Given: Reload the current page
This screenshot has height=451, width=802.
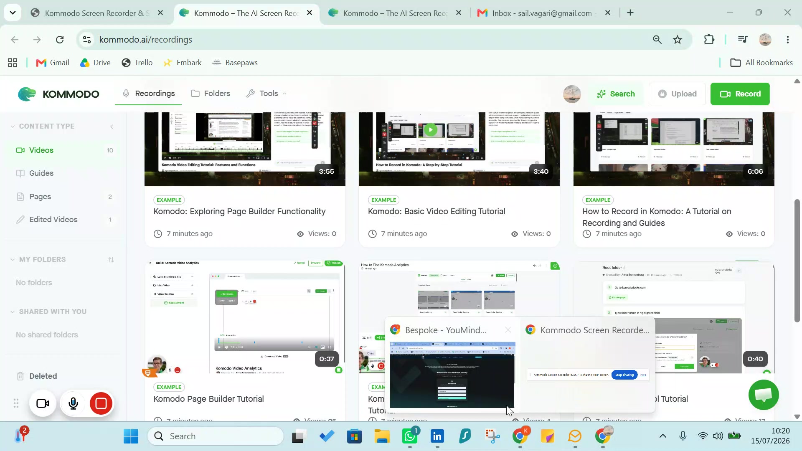Looking at the screenshot, I should click(x=60, y=40).
